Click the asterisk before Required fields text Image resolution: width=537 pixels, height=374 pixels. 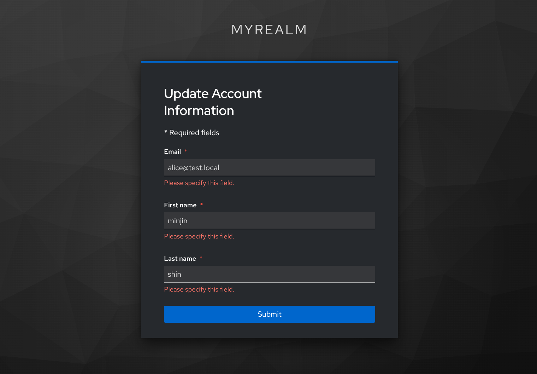[x=166, y=132]
